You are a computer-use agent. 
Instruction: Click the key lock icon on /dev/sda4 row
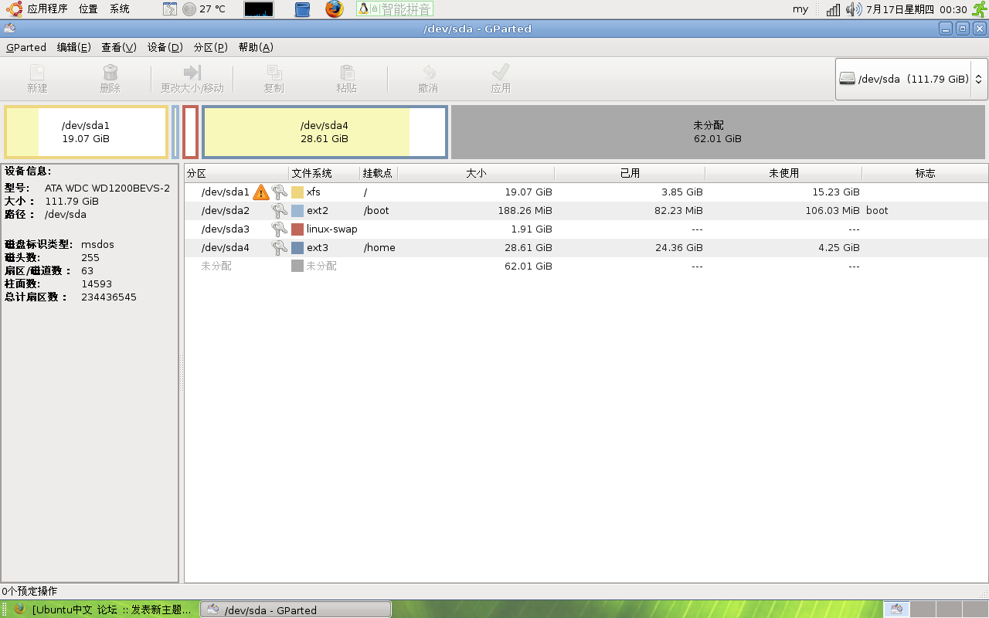click(279, 247)
